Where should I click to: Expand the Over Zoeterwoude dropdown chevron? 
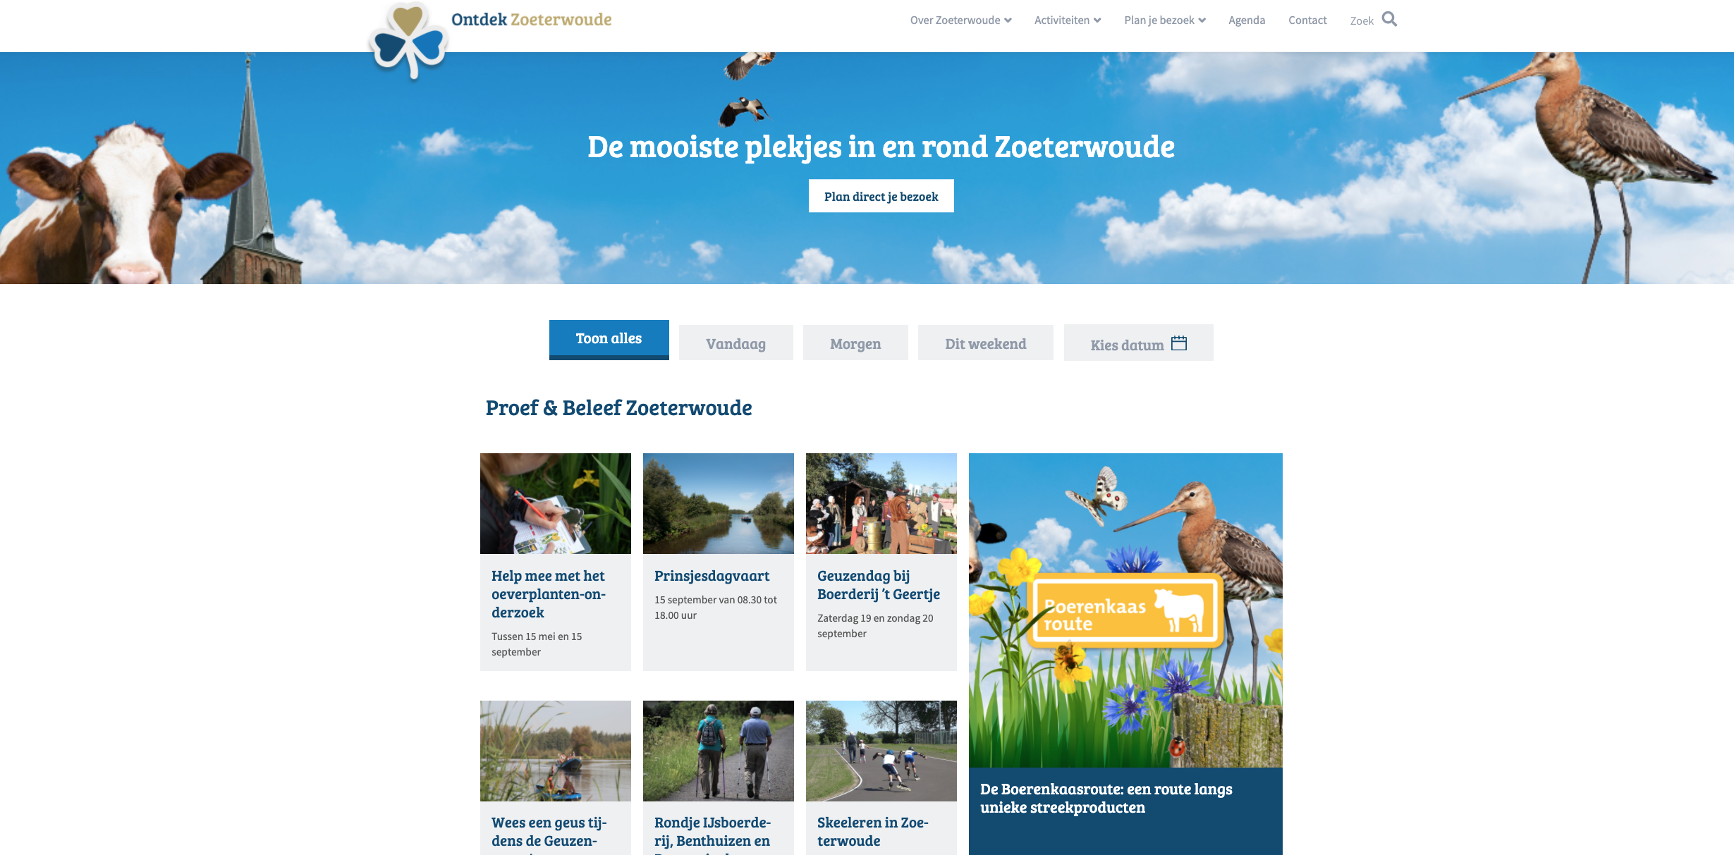pyautogui.click(x=1008, y=20)
